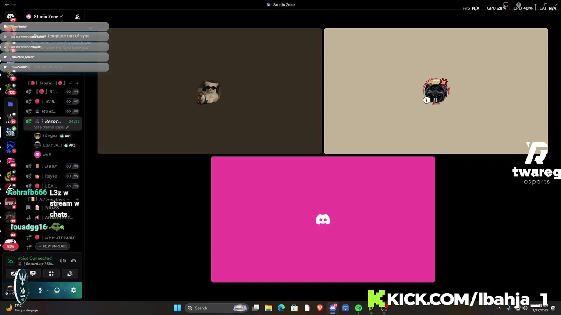The width and height of the screenshot is (561, 315).
Task: Open Discord taskbar icon
Action: click(333, 308)
